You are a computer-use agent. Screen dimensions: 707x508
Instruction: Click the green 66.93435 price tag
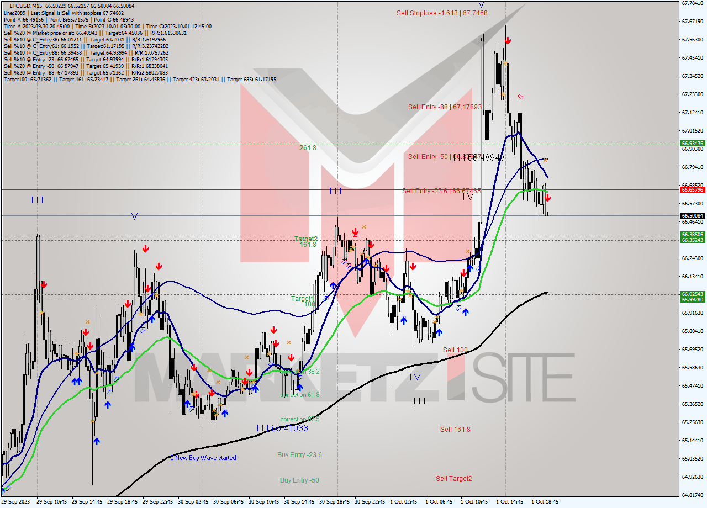[x=693, y=143]
